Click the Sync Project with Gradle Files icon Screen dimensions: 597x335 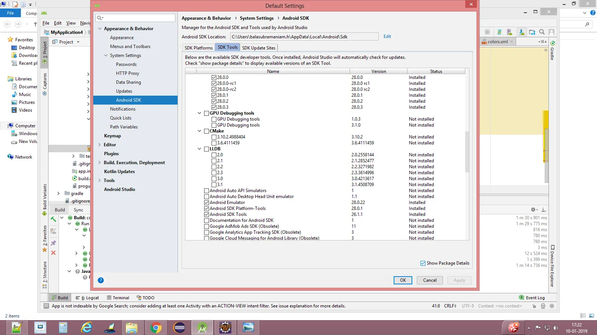click(499, 32)
